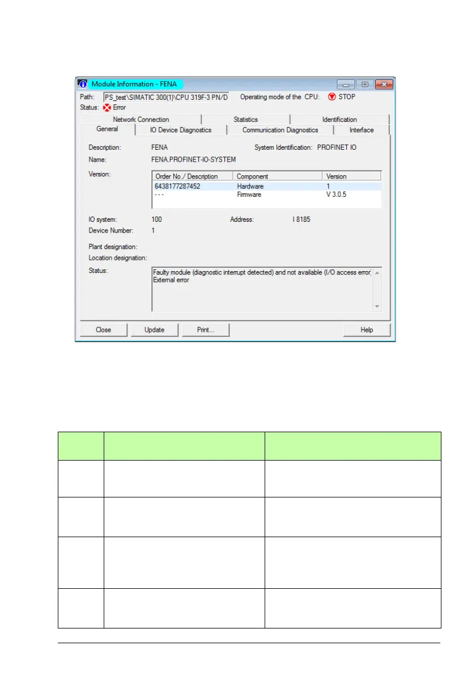This screenshot has height=675, width=476.
Task: Click the FENA.PROFINET-IO-SYSTEM name value
Action: click(193, 160)
